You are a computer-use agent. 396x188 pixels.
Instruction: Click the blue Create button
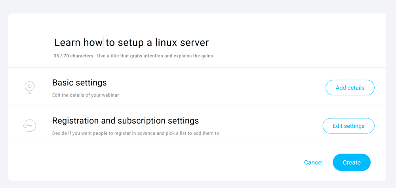point(351,162)
